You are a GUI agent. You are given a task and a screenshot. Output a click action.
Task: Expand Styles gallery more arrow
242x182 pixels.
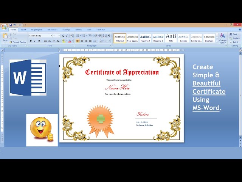pyautogui.click(x=217, y=42)
